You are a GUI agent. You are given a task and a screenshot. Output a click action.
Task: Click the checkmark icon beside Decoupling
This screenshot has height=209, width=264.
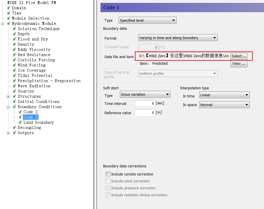(14, 127)
